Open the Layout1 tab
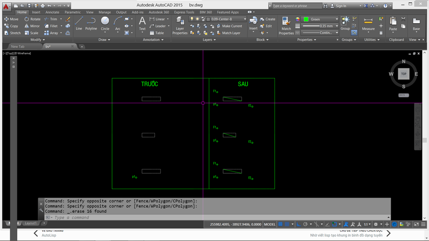This screenshot has height=241, width=429. coord(30,223)
